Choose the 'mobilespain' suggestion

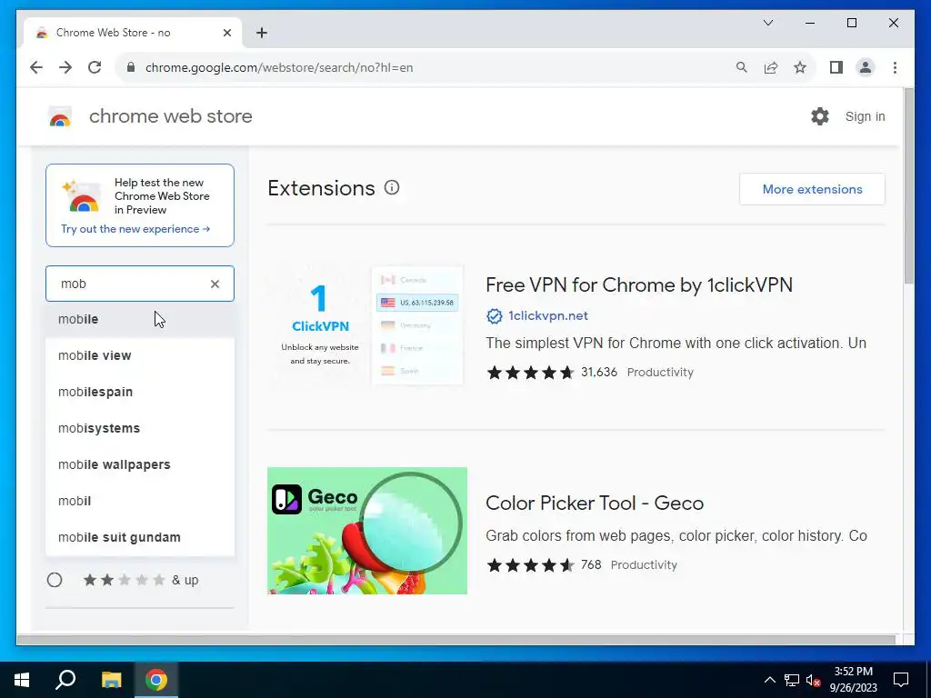[x=140, y=392]
